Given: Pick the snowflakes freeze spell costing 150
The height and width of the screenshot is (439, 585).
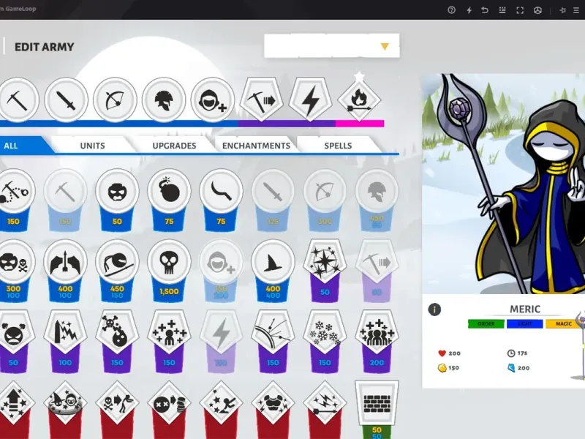Looking at the screenshot, I should (325, 341).
